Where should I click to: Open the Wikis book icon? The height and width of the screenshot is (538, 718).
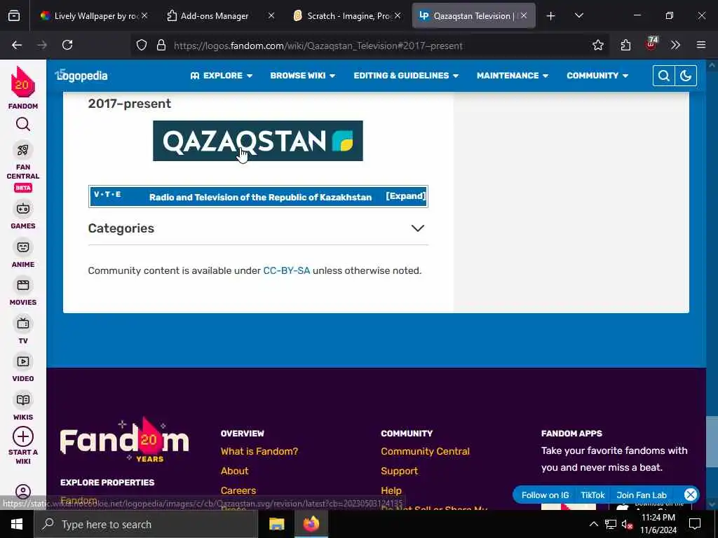(x=23, y=400)
